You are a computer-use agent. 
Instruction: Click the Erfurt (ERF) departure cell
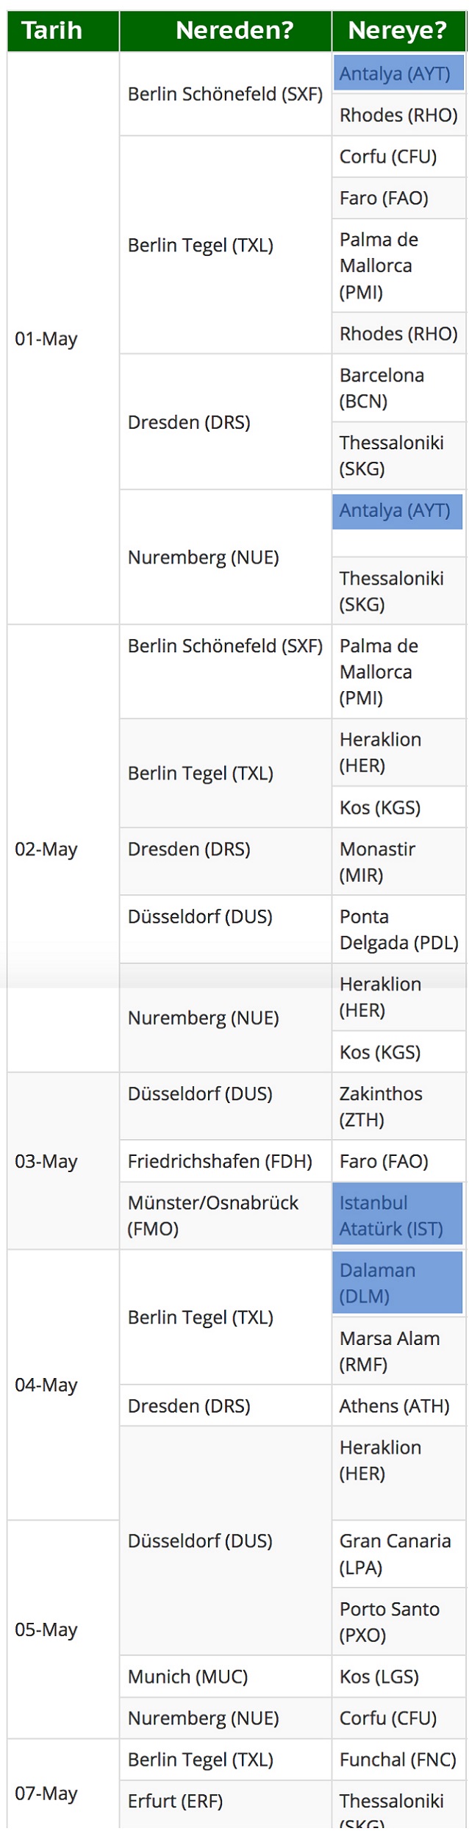click(175, 1800)
